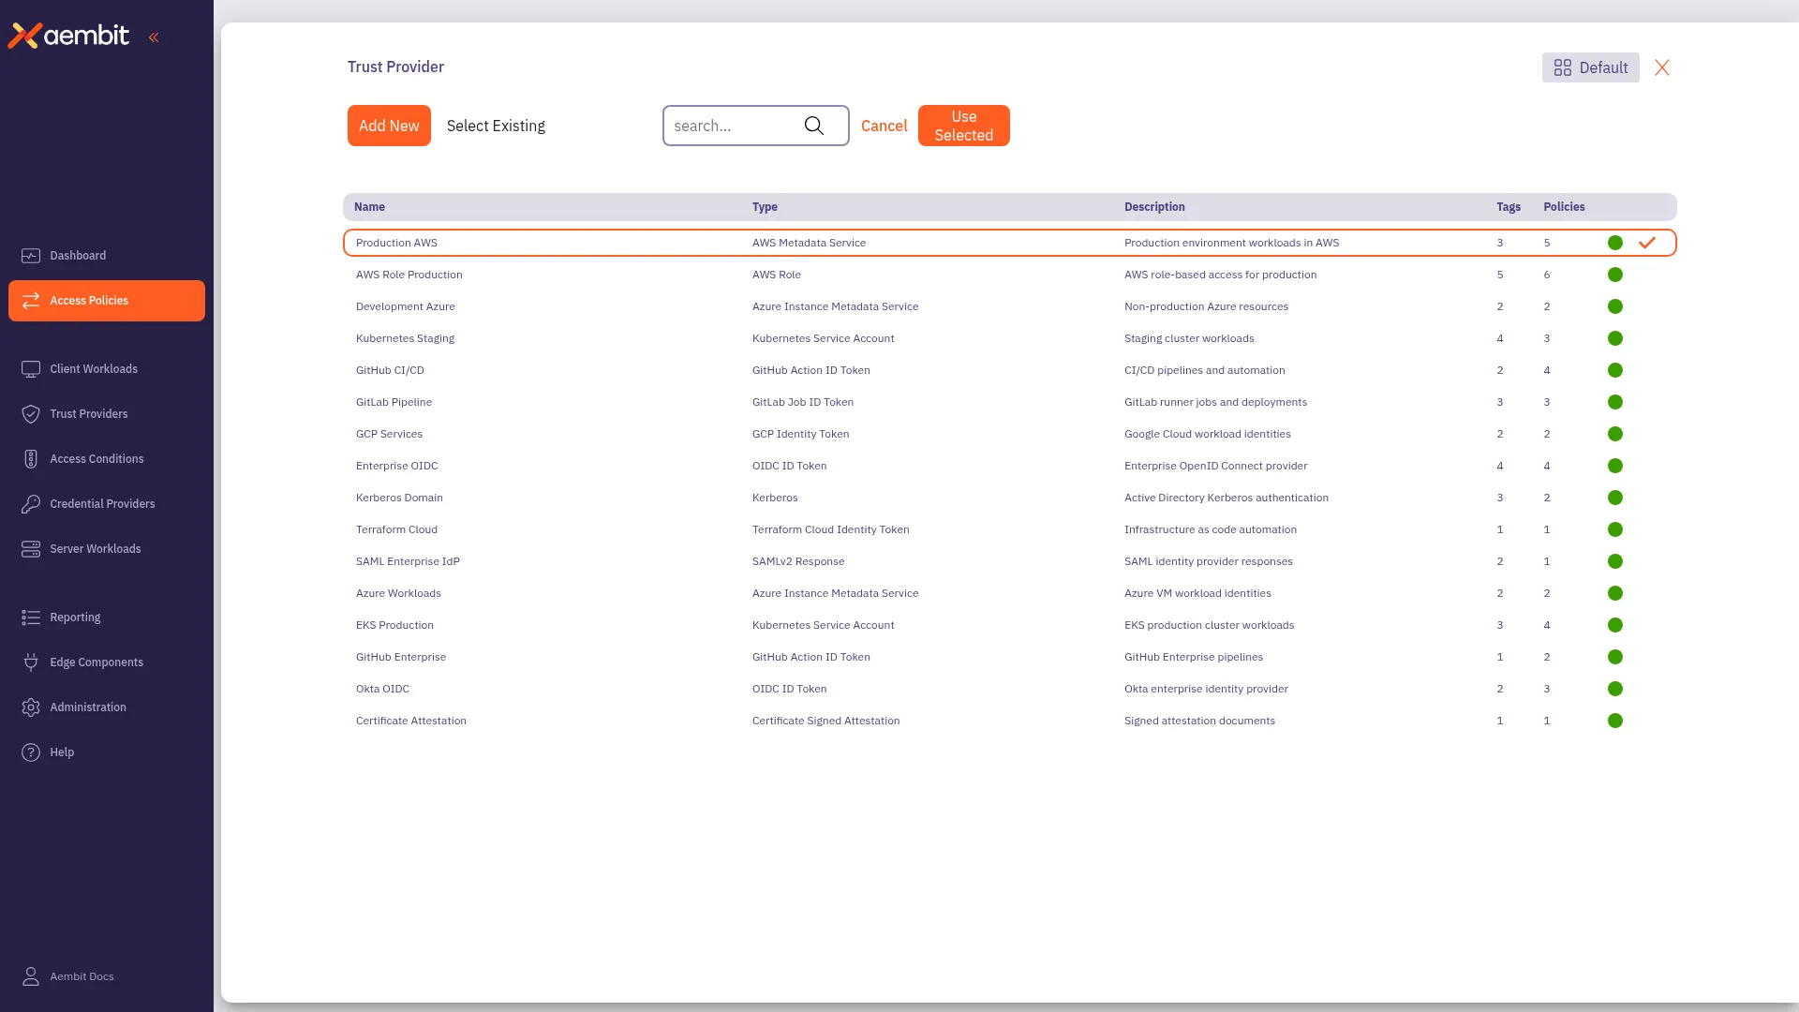Sort by the Policies column header

coord(1564,207)
